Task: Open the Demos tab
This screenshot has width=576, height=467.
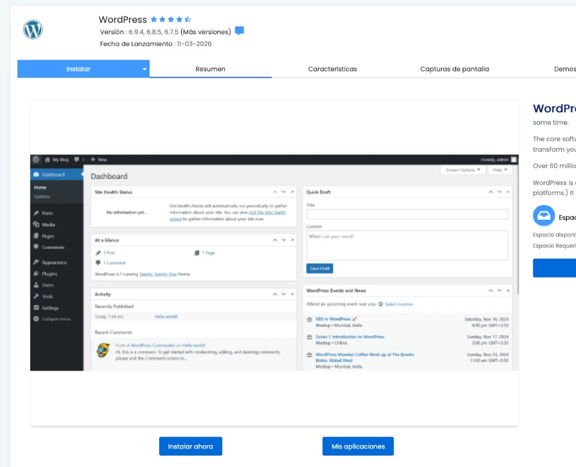Action: (x=565, y=69)
